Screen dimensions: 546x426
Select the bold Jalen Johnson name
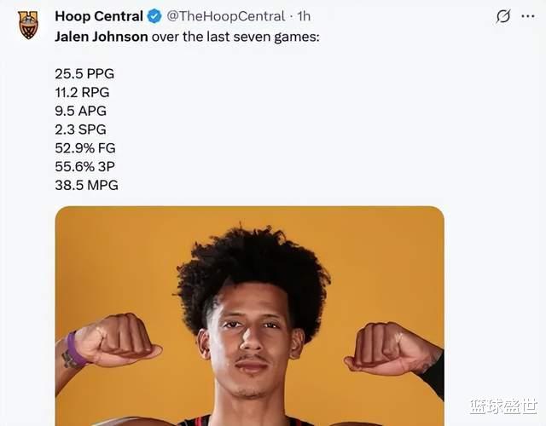pyautogui.click(x=102, y=37)
